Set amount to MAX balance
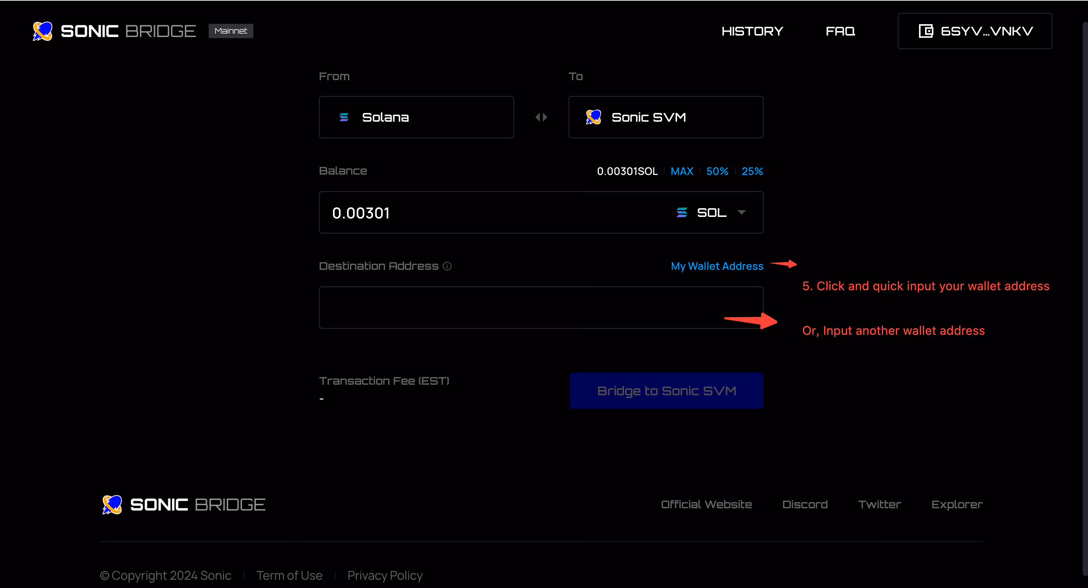This screenshot has height=588, width=1088. click(682, 171)
